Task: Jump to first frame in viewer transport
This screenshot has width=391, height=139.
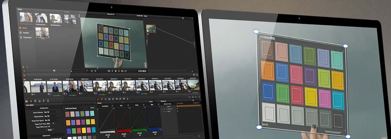Action: point(109,71)
